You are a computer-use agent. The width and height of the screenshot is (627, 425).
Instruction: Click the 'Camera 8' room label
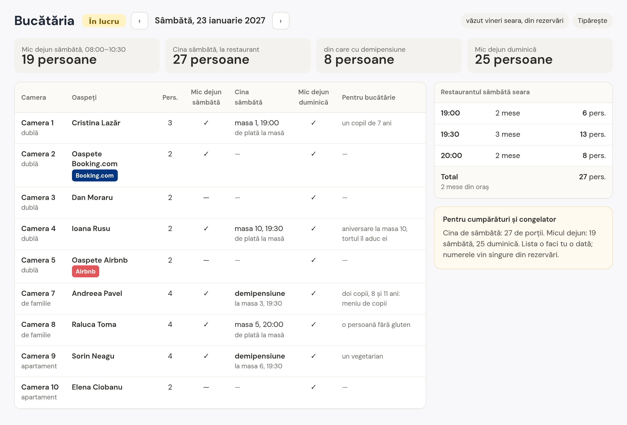(38, 324)
